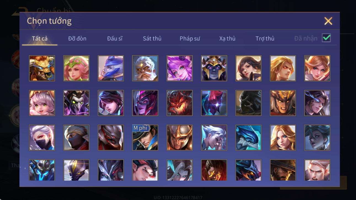The width and height of the screenshot is (356, 200).
Task: Choose the white-bearded old man hero
Action: (145, 68)
